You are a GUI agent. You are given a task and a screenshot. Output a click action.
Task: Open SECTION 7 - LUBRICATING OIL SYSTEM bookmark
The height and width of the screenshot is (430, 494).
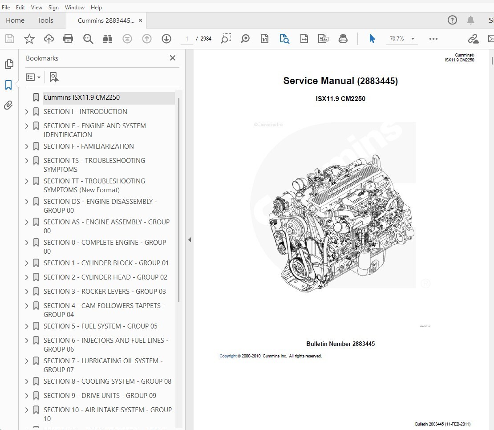[103, 365]
